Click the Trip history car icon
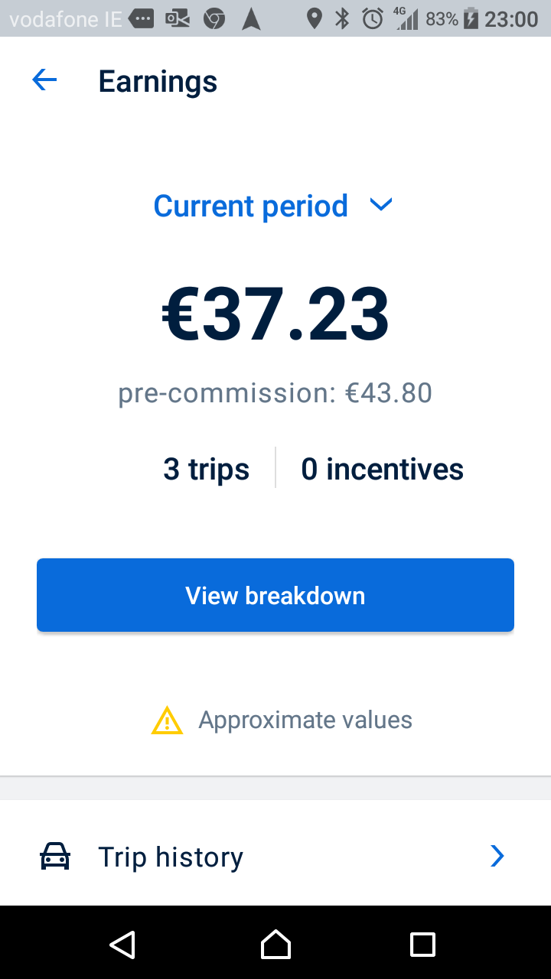Viewport: 551px width, 979px height. pos(55,857)
